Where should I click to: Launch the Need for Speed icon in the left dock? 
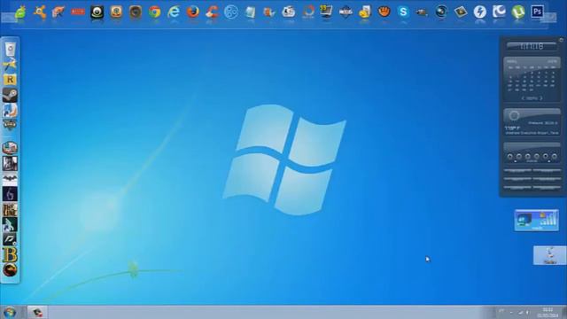10,239
